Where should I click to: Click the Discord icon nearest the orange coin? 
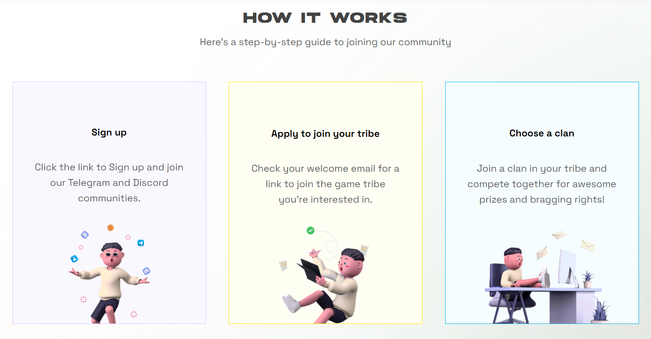[85, 235]
